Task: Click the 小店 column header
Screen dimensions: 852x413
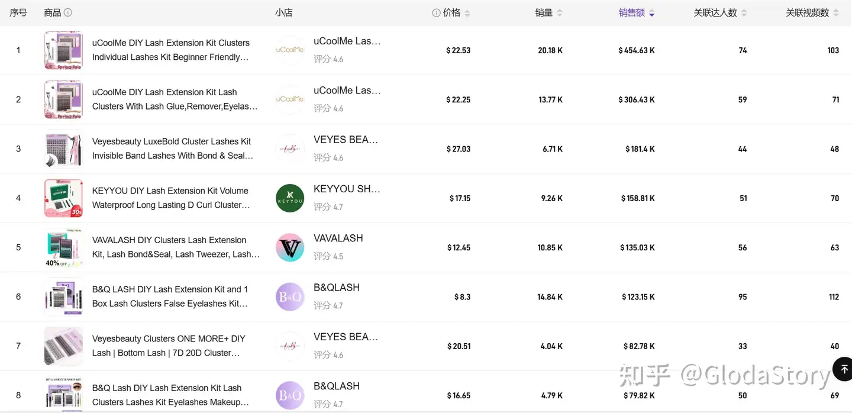Action: click(284, 12)
